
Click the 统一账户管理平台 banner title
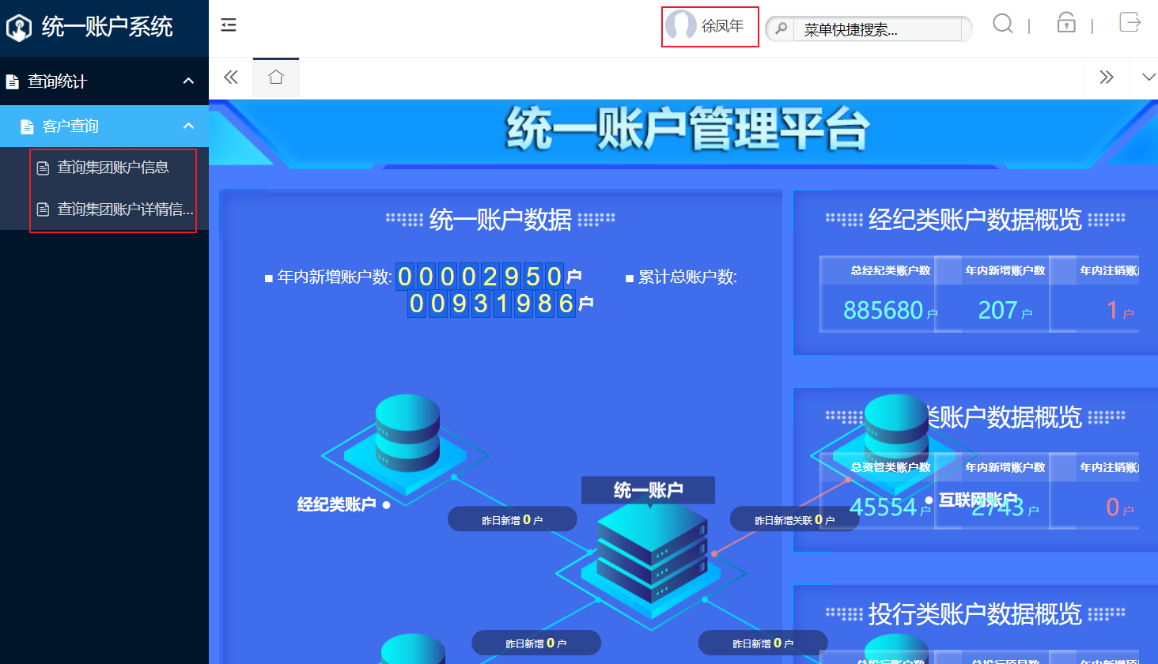point(688,129)
